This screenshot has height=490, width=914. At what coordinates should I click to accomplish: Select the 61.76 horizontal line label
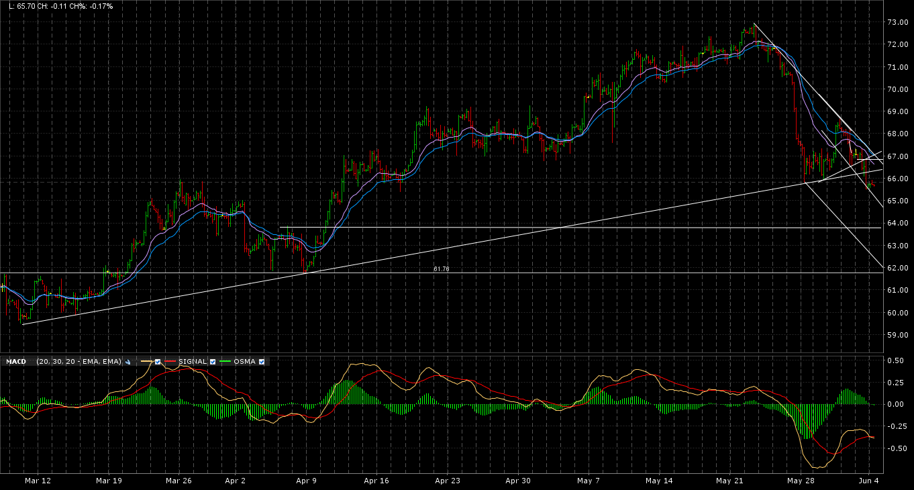(x=442, y=269)
